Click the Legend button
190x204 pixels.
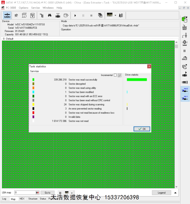pyautogui.click(x=161, y=193)
